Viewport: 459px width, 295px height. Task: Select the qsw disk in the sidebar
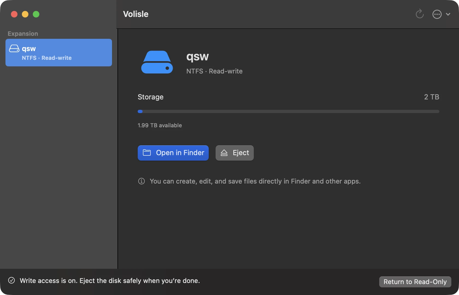(59, 52)
